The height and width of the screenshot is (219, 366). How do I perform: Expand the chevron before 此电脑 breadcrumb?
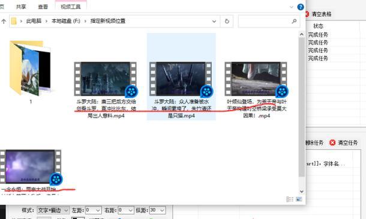tap(21, 21)
